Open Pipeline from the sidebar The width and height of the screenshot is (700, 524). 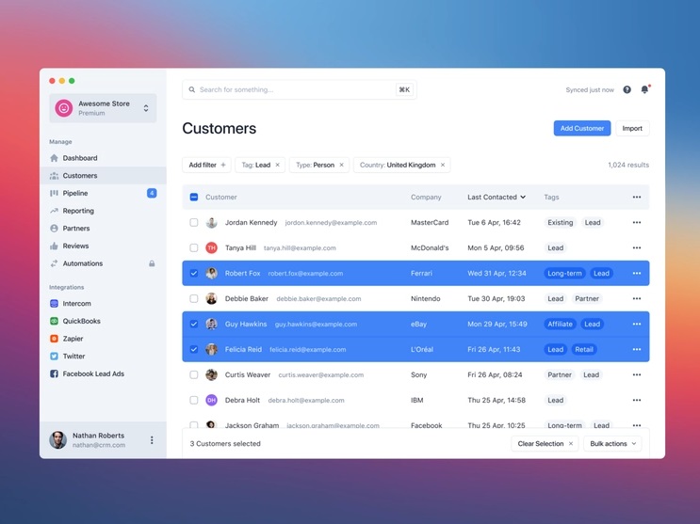tap(103, 193)
